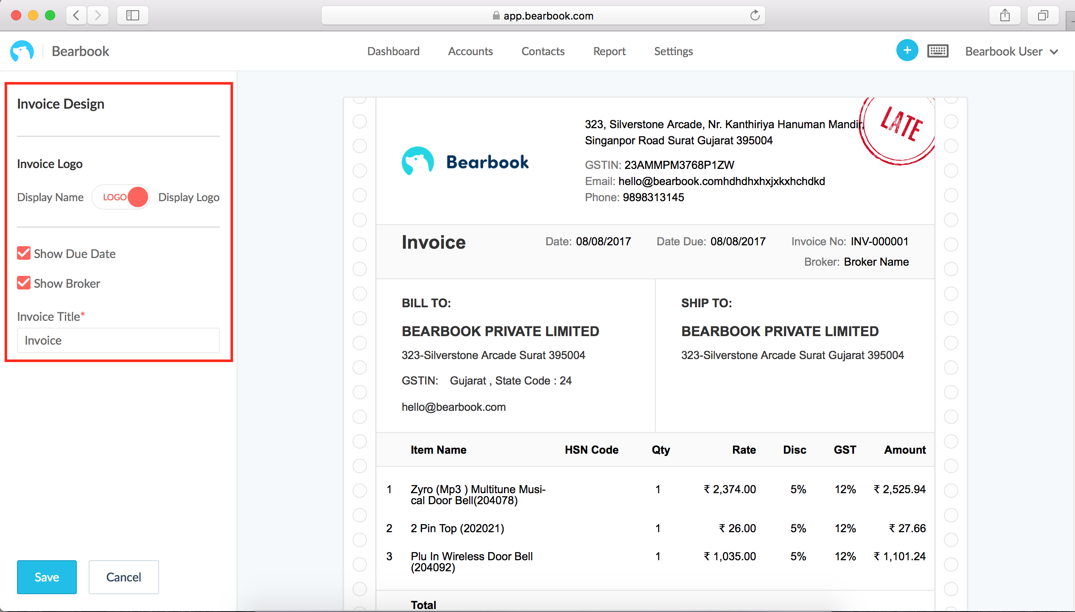This screenshot has width=1075, height=612.
Task: Uncheck the Show Broker checkbox
Action: point(24,283)
